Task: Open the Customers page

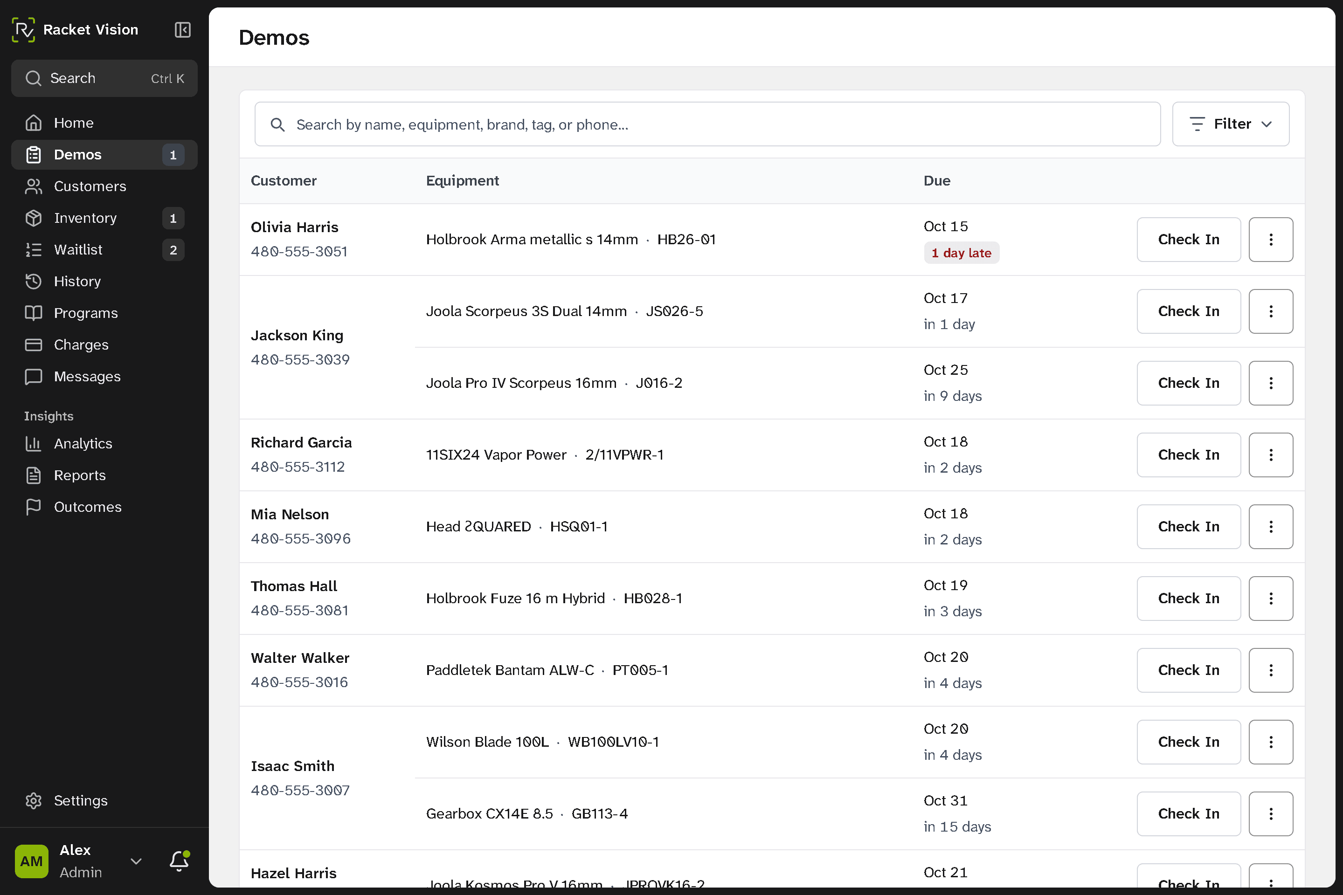Action: [104, 186]
